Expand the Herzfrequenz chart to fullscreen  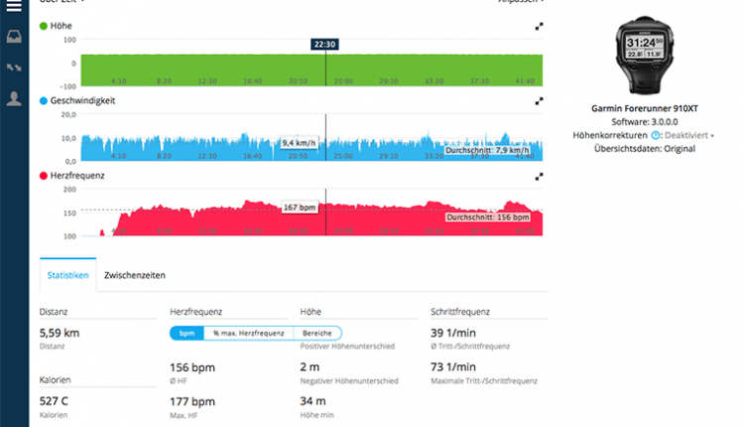pyautogui.click(x=539, y=177)
